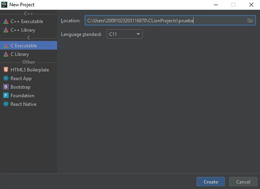Click the New Project window title
Screen dimensions: 260x189
22,5
